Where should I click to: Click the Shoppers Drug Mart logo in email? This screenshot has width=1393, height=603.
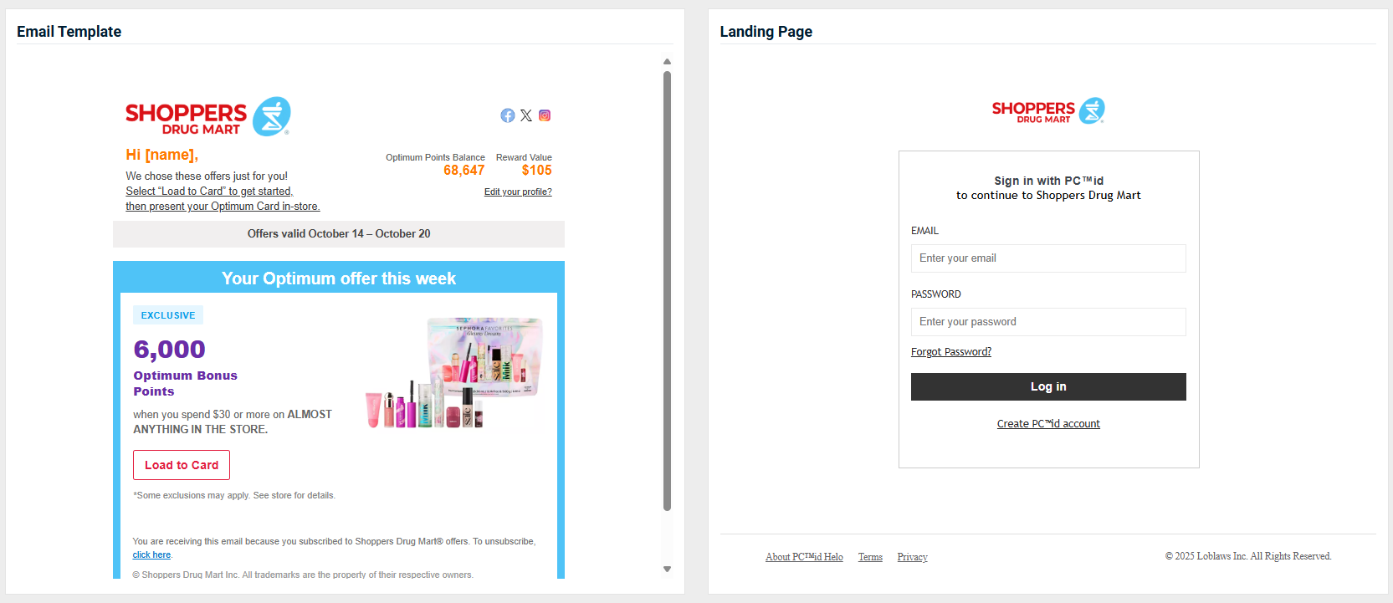tap(207, 116)
